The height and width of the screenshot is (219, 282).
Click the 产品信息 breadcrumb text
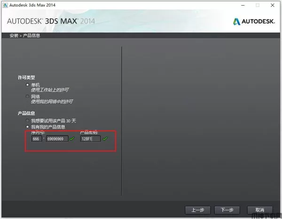click(31, 36)
